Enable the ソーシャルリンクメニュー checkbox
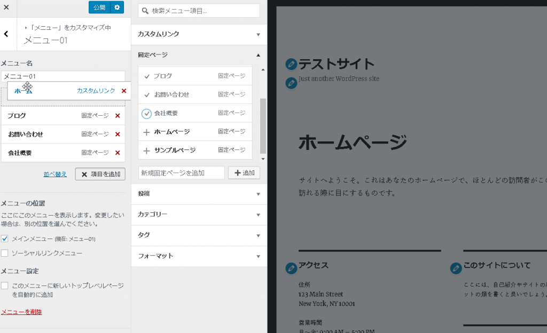 point(5,253)
